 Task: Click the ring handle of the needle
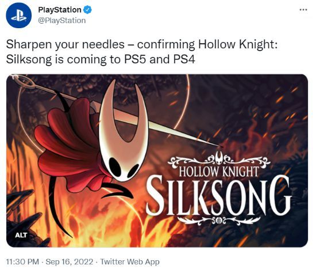point(24,82)
